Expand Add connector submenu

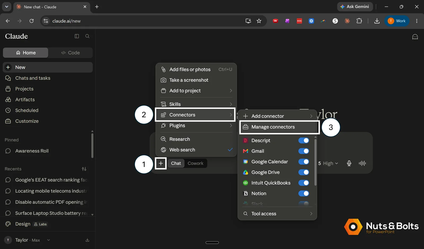point(277,116)
